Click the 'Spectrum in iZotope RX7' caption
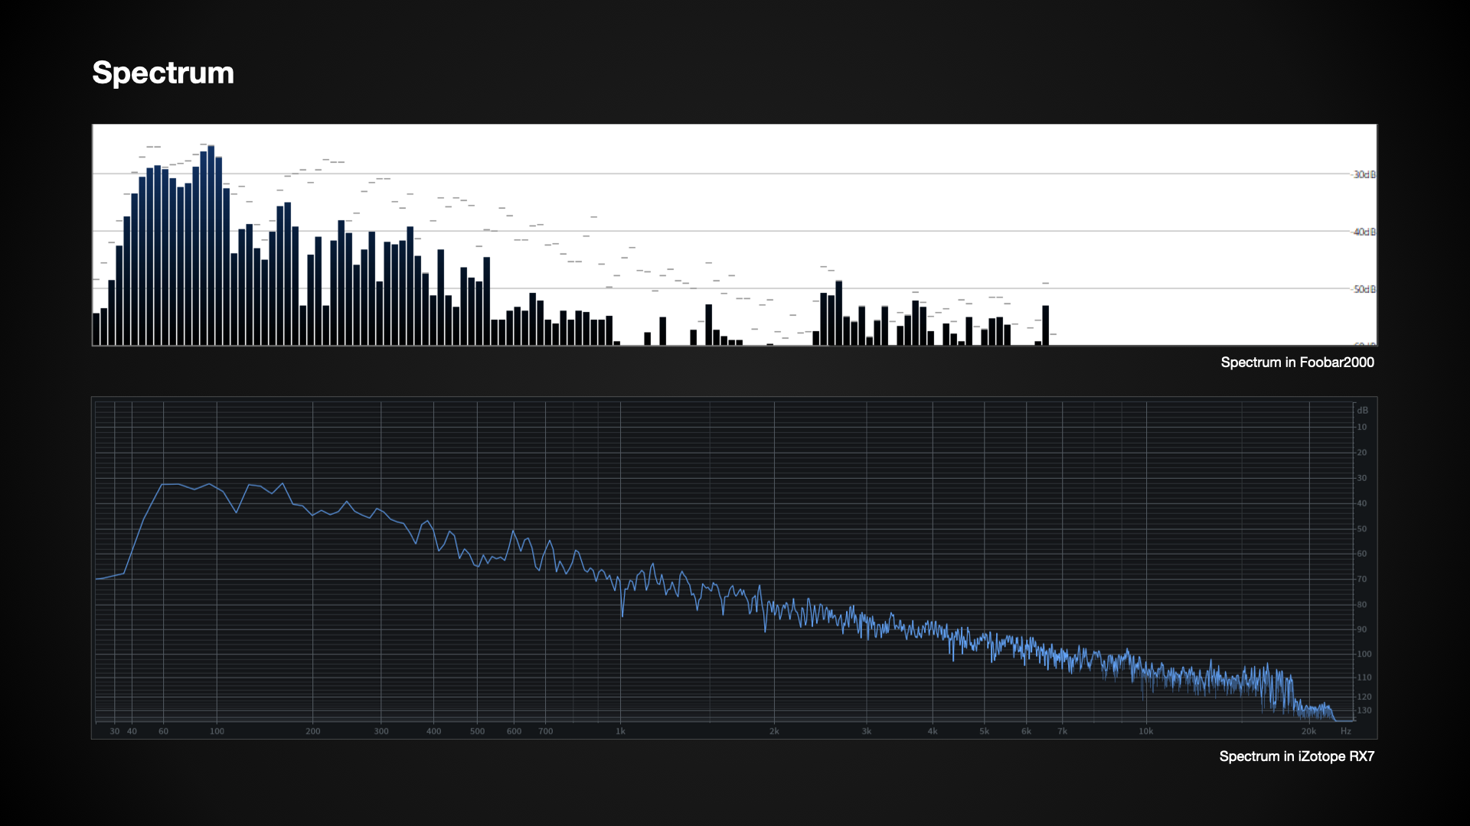The image size is (1470, 826). tap(1296, 756)
